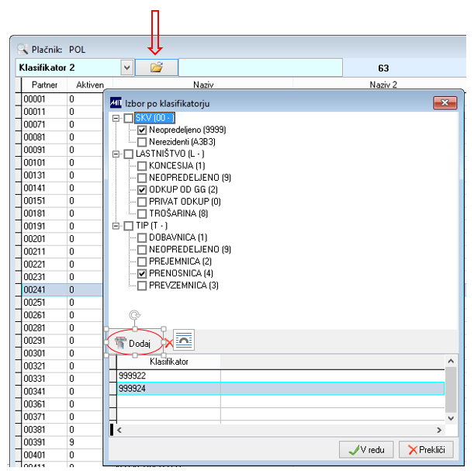This screenshot has width=474, height=471.
Task: Click the Partner column header
Action: pyautogui.click(x=44, y=85)
